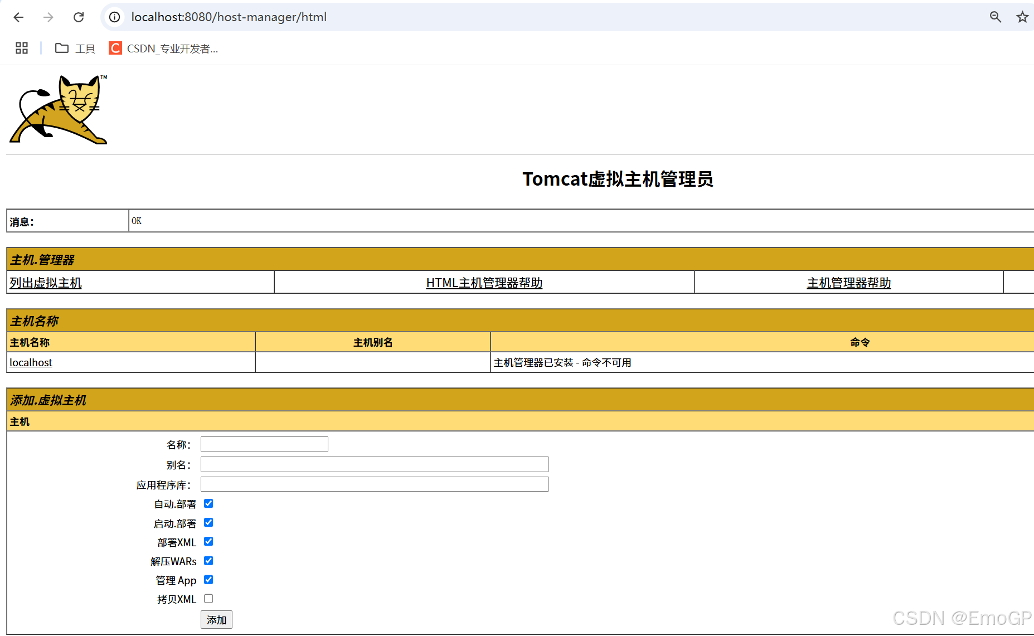Image resolution: width=1034 pixels, height=636 pixels.
Task: Click the zoom magnifier icon in address bar
Action: 996,17
